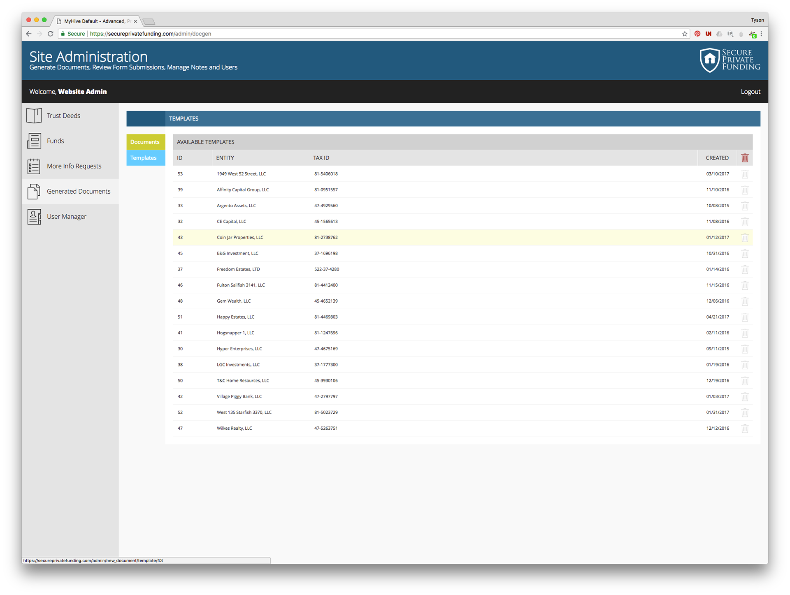Screen dimensions: 790x595
Task: Delete the T&C Home Resources, LLC template
Action: coord(745,381)
